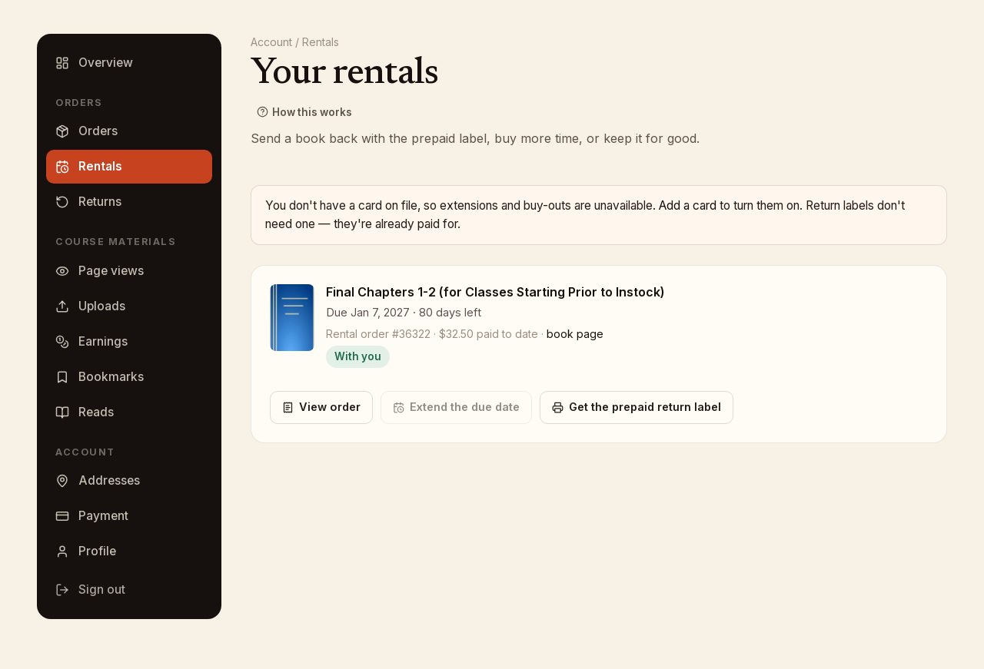Follow the book page link

(575, 334)
